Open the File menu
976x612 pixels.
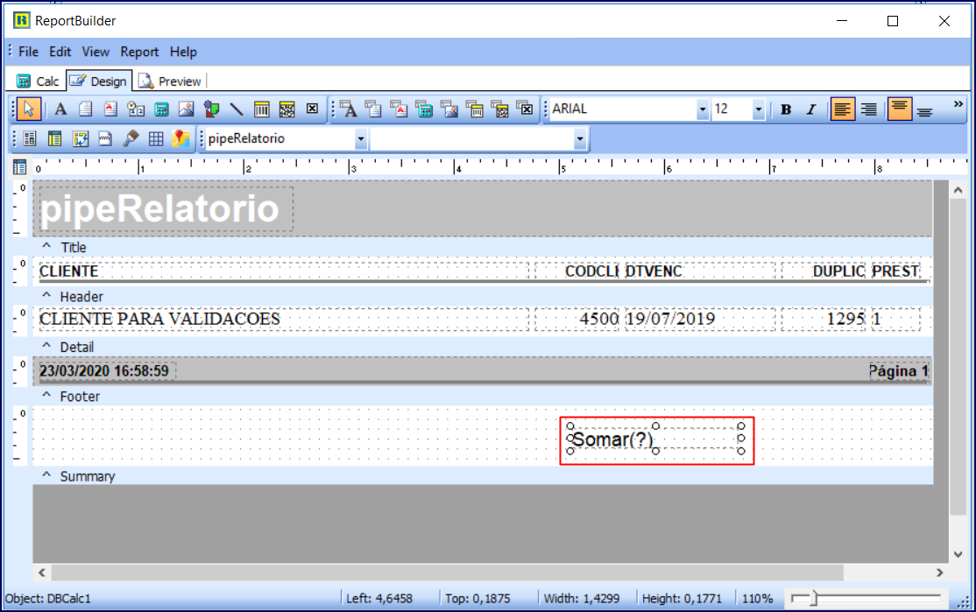[28, 52]
